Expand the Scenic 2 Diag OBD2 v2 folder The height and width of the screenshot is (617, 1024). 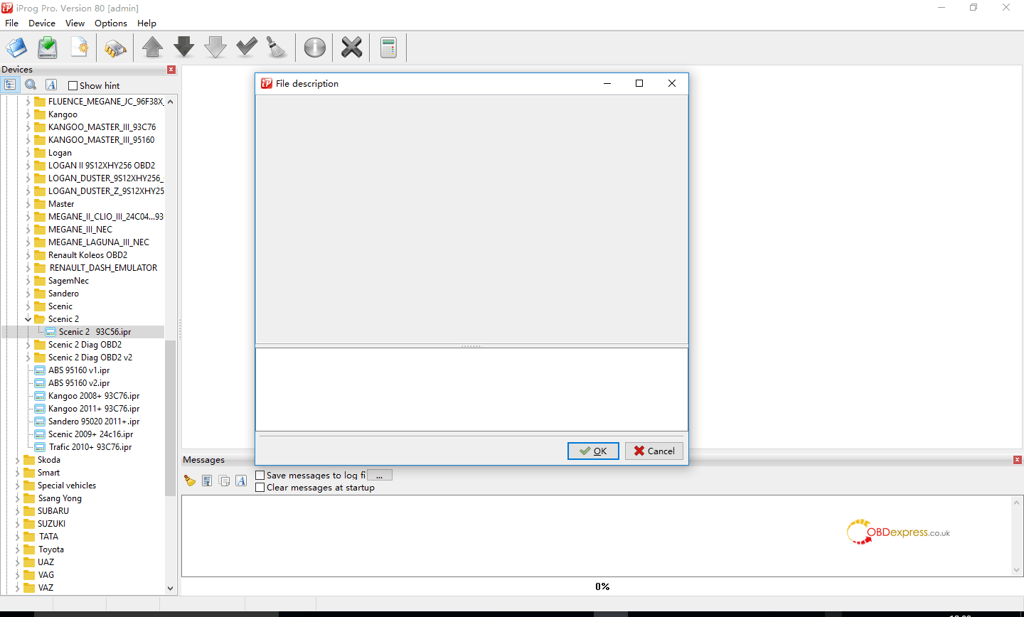[28, 358]
